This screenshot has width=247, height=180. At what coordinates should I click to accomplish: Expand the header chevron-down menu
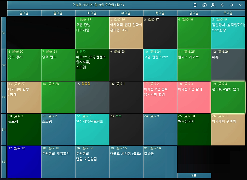click(241, 5)
